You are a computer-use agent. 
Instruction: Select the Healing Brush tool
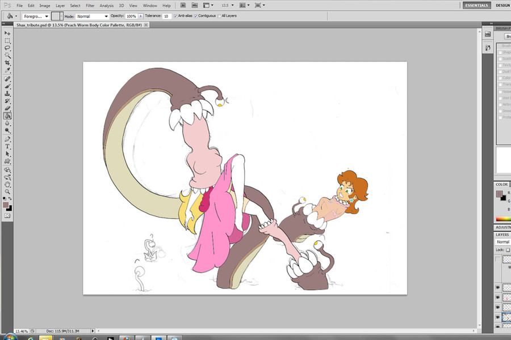point(7,79)
